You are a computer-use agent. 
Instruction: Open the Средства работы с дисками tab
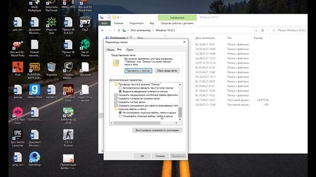coord(177,23)
